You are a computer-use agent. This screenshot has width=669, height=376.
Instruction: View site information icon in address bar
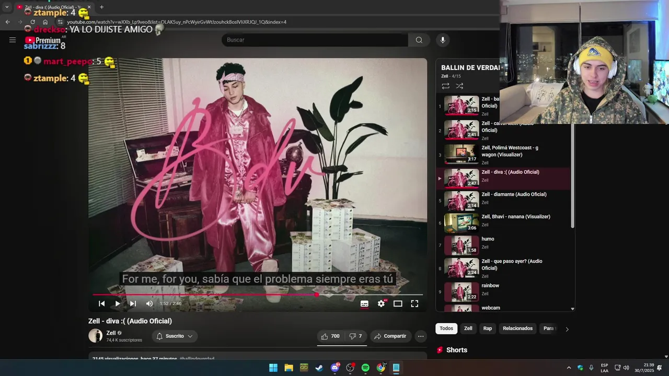point(60,22)
